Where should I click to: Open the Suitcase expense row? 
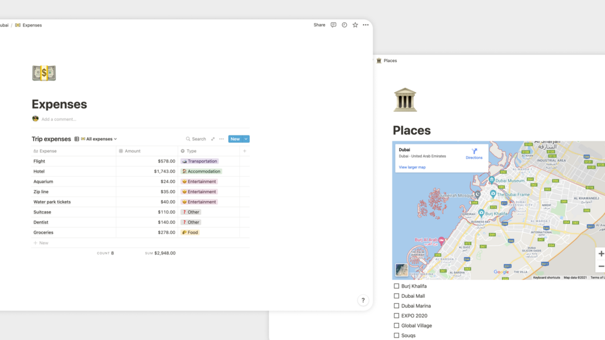(x=42, y=212)
